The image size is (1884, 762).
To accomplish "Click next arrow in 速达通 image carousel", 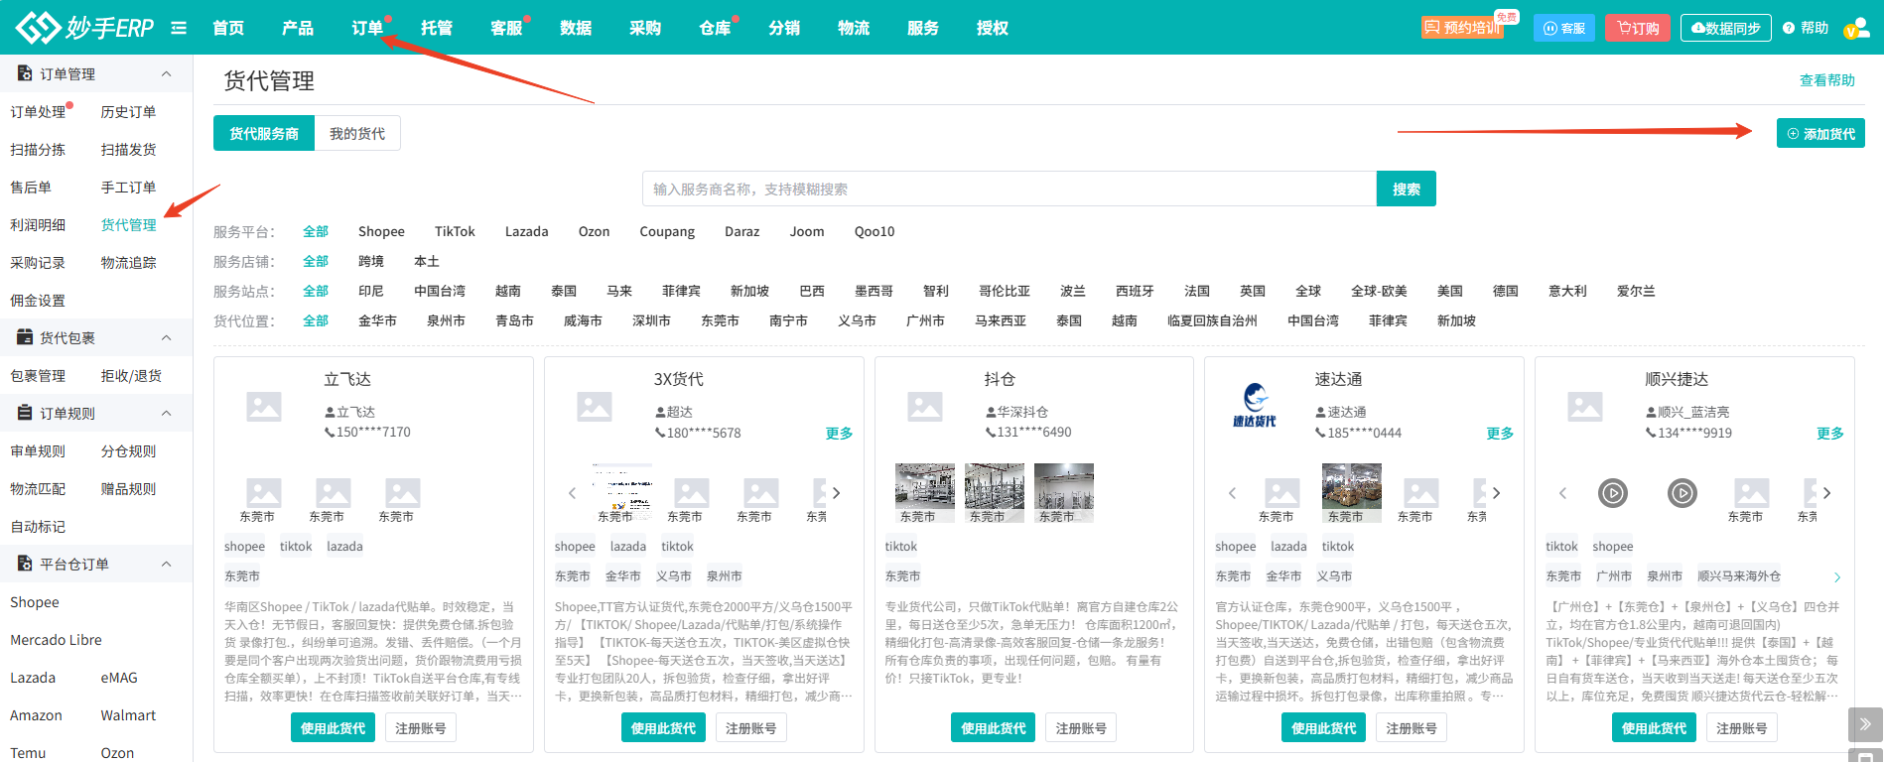I will [1497, 493].
